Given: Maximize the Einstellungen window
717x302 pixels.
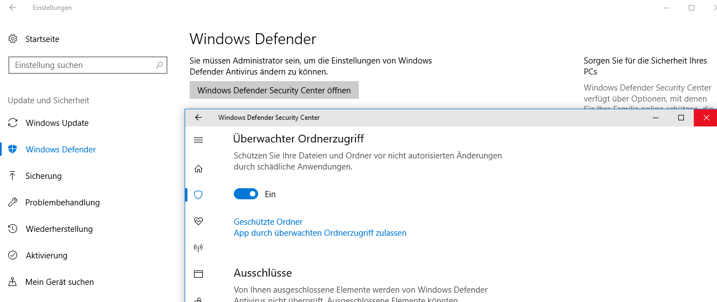Looking at the screenshot, I should click(692, 8).
